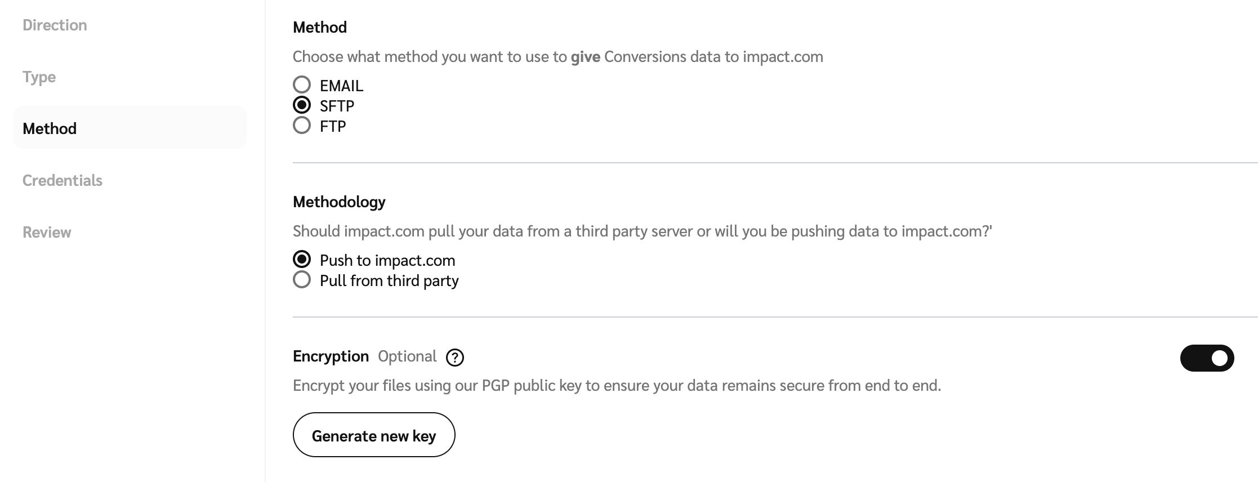Screen dimensions: 1258x482
Task: Click the Conversions data method description
Action: click(557, 57)
